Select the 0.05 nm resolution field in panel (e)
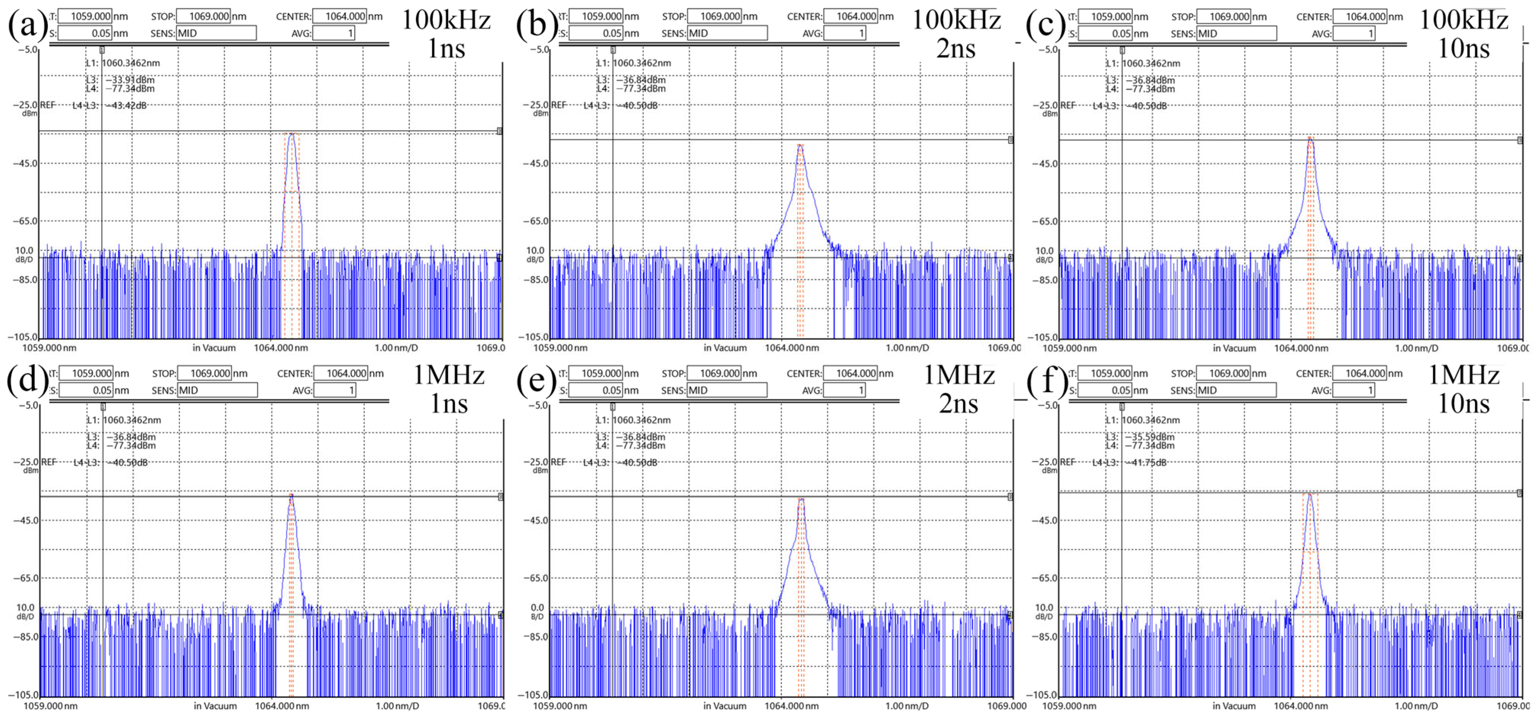The width and height of the screenshot is (1537, 718). click(596, 390)
